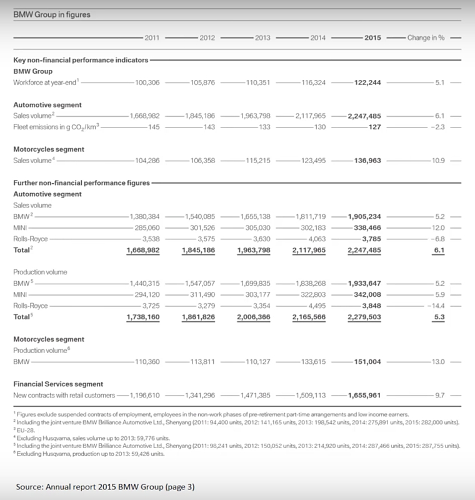Screen dimensions: 475x500
Task: Select the 2011 column header
Action: tap(151, 37)
